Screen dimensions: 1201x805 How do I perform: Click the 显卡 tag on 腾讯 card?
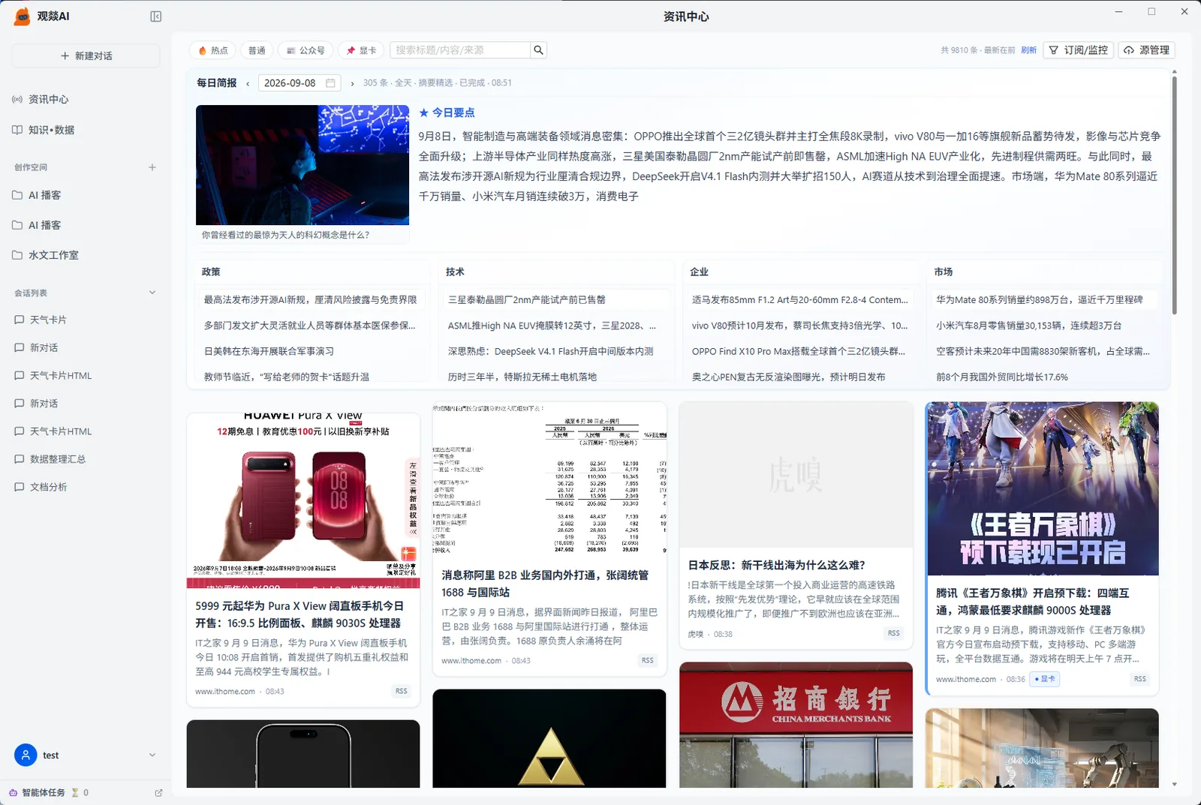click(1046, 679)
